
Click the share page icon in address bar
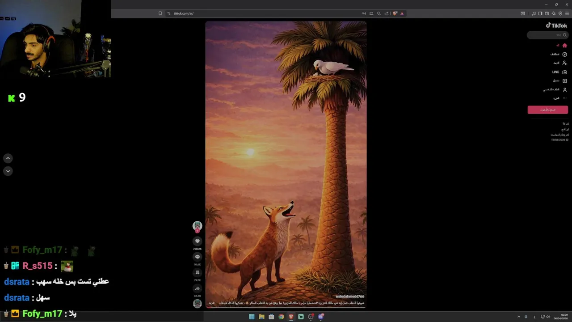(x=387, y=13)
